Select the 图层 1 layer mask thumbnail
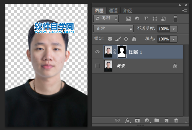The image size is (192, 130). coord(122,52)
